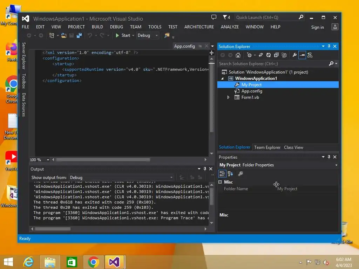This screenshot has height=269, width=359.
Task: Switch to the Team Explorer tab
Action: coord(267,147)
